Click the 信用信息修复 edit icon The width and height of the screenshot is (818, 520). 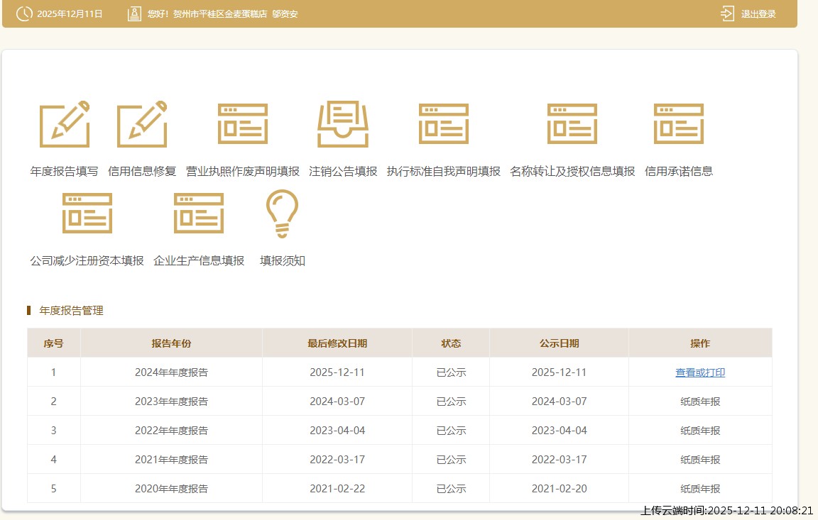pyautogui.click(x=142, y=124)
